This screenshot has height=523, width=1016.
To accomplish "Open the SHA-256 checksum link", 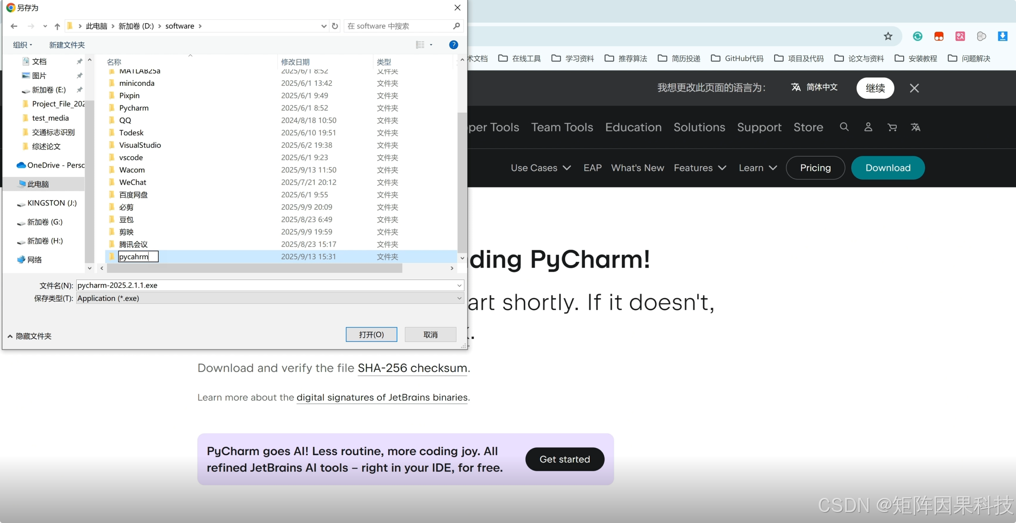I will pyautogui.click(x=412, y=368).
